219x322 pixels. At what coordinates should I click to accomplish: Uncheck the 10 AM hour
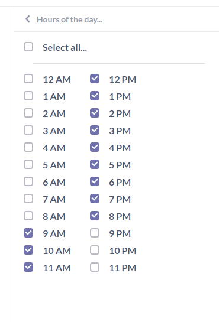point(28,250)
